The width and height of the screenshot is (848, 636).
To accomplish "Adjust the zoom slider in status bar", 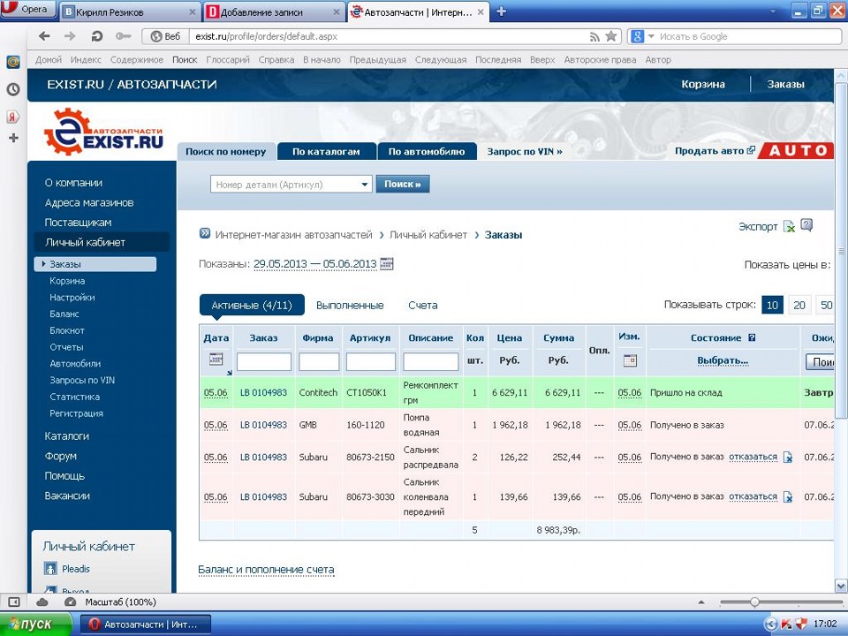I will pyautogui.click(x=754, y=602).
